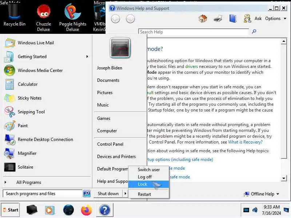
Task: Click the Forward arrow in Help and Support
Action: click(130, 19)
